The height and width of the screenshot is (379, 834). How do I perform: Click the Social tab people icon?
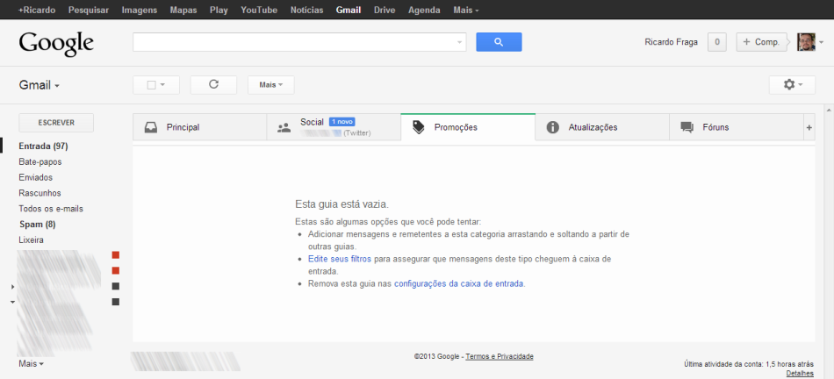284,127
